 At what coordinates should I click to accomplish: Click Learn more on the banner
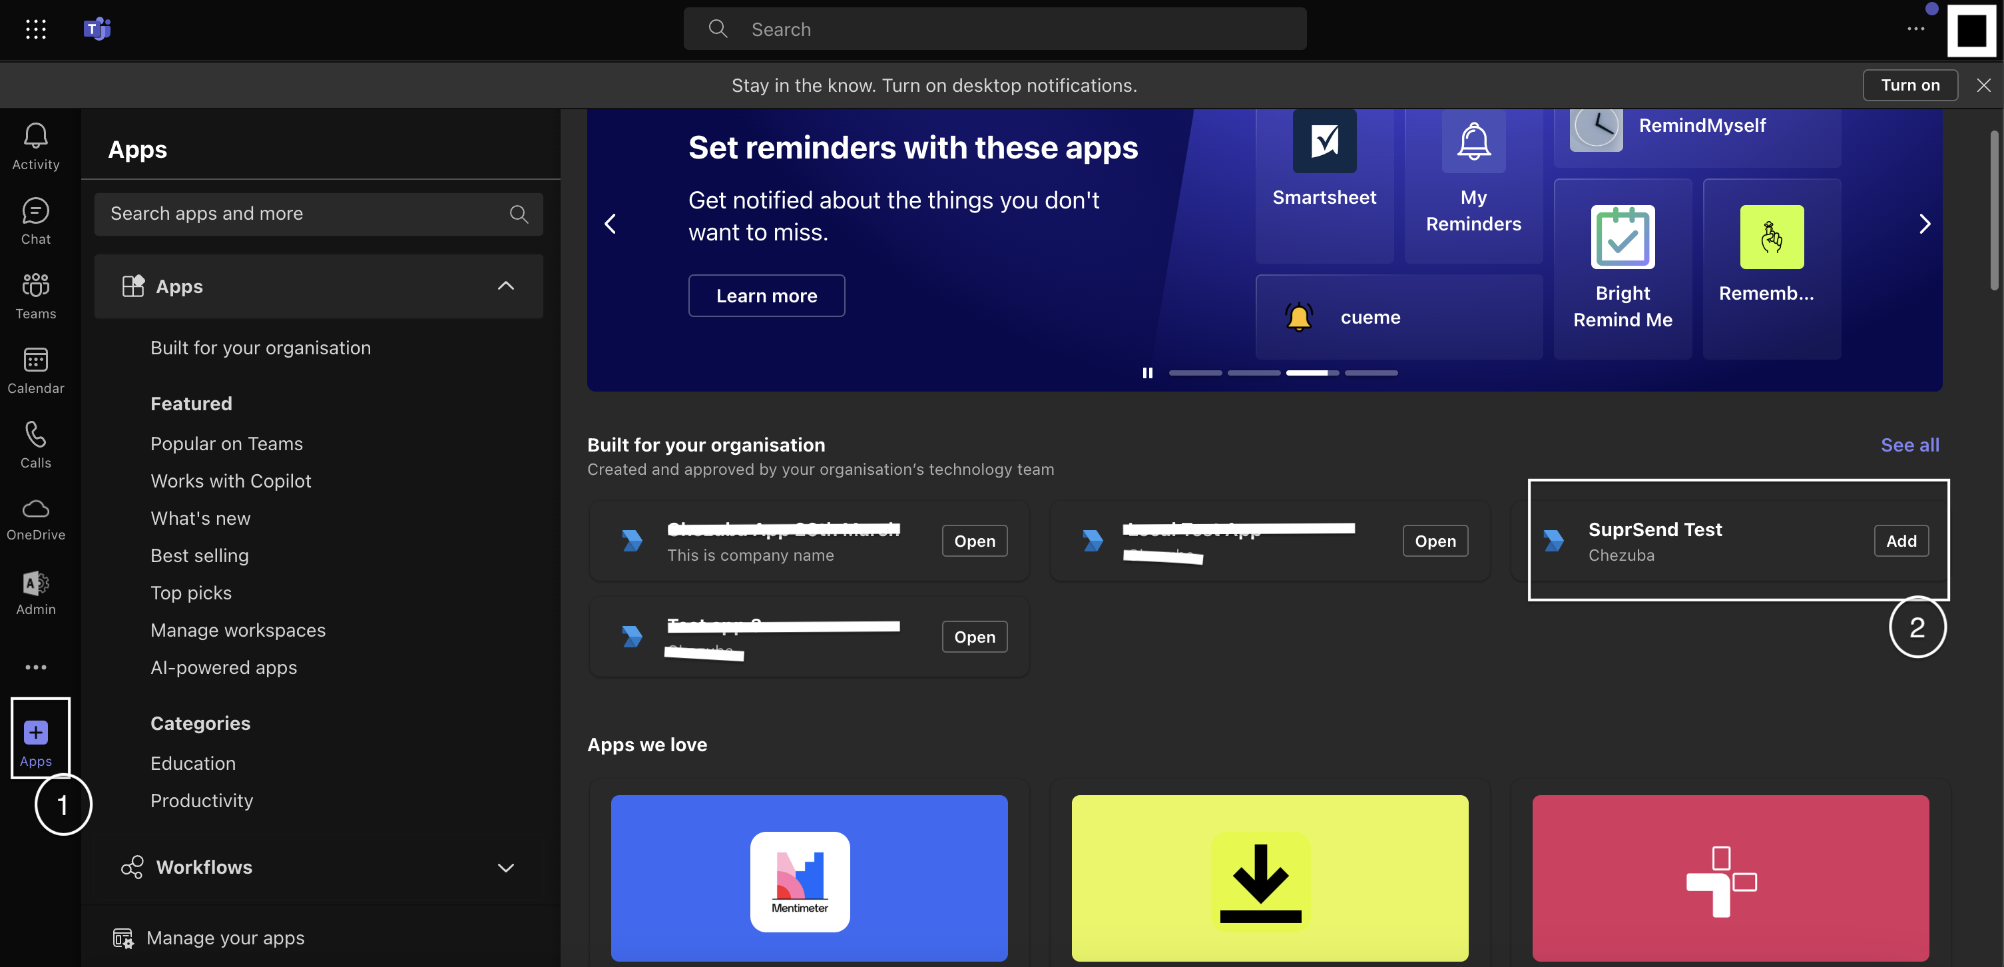tap(766, 296)
